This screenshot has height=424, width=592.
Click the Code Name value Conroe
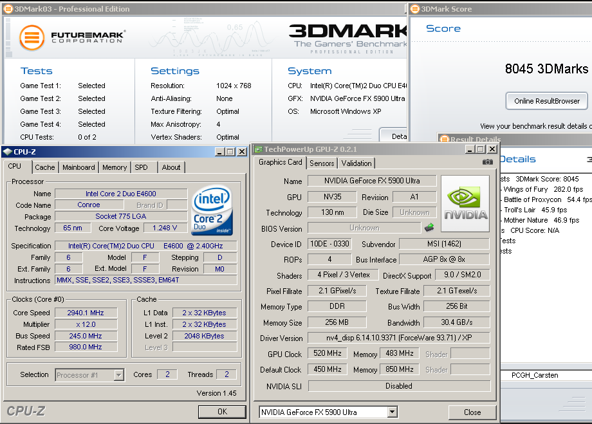(89, 205)
